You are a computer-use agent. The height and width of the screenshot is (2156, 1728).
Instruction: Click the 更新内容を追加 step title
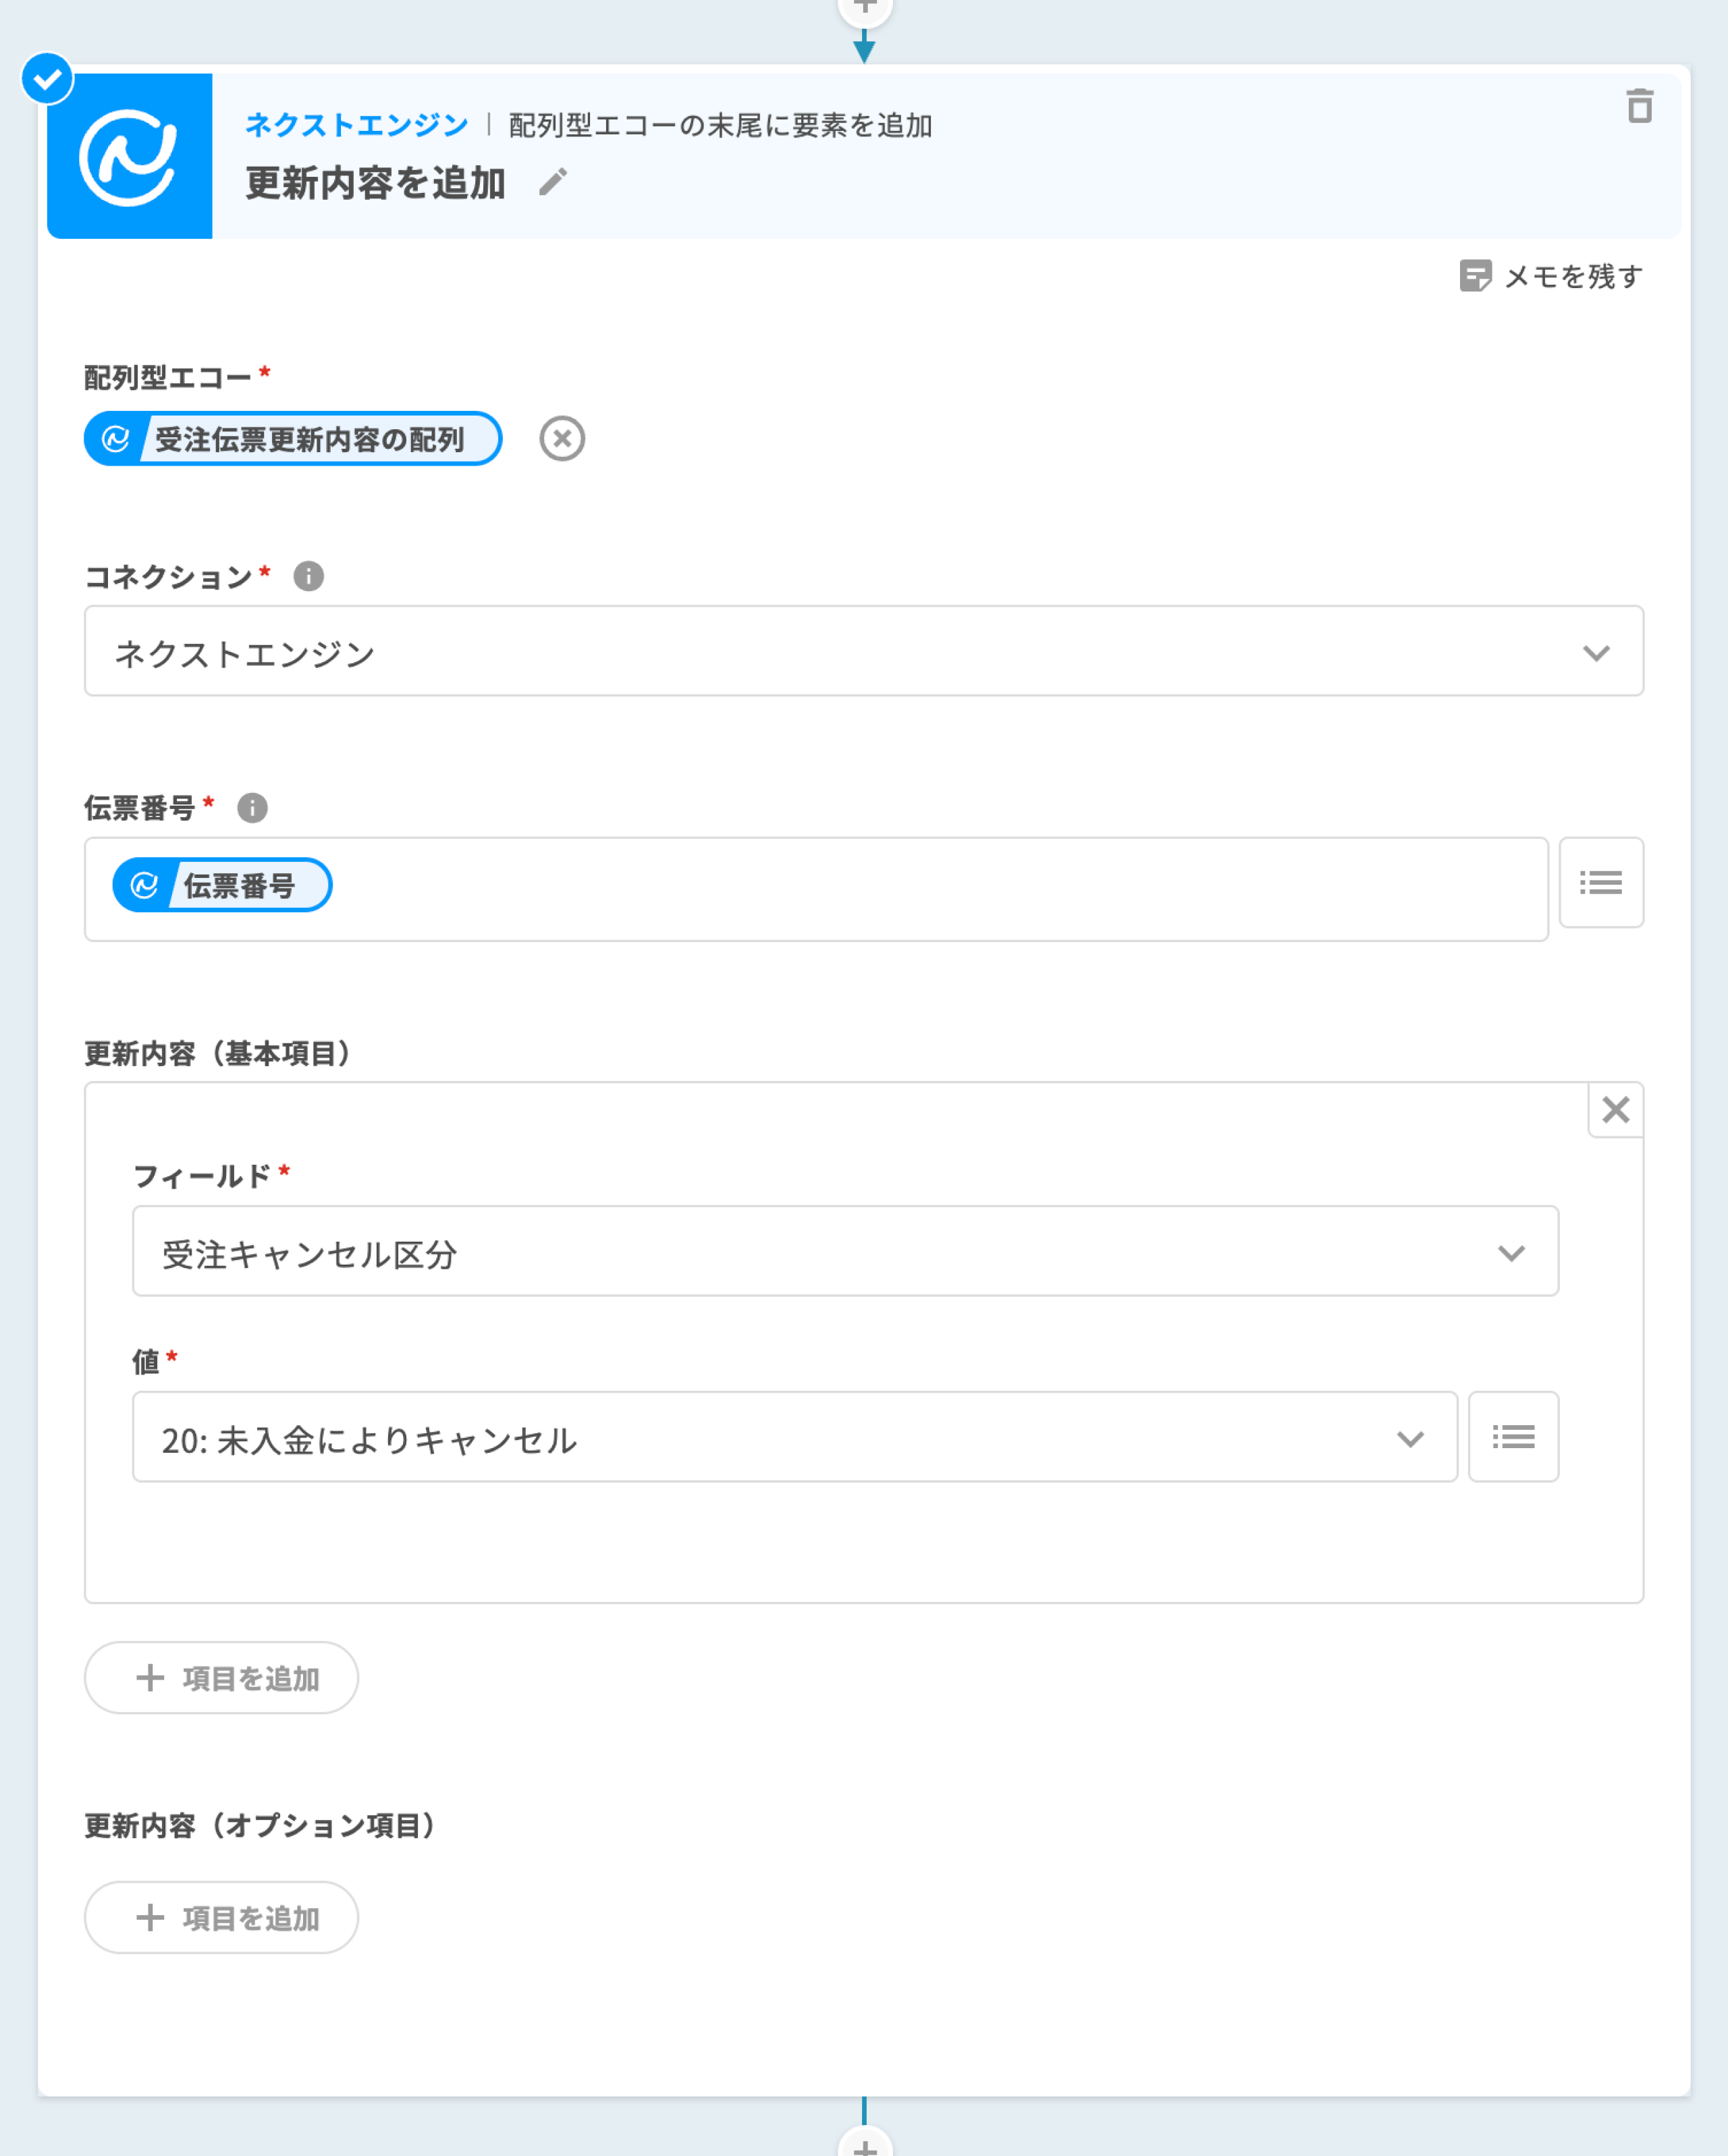tap(375, 183)
